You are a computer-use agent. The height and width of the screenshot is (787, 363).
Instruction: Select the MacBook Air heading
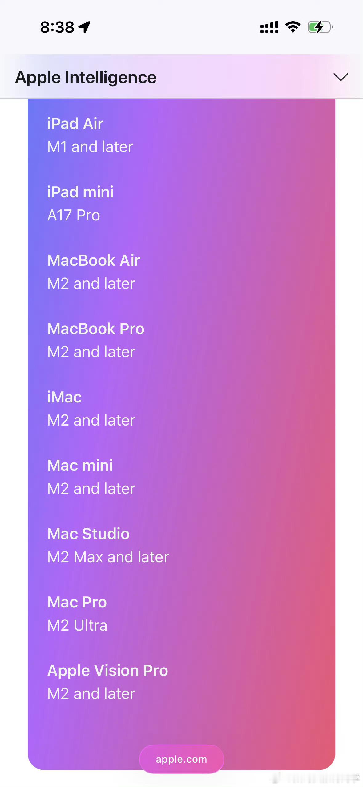tap(94, 260)
